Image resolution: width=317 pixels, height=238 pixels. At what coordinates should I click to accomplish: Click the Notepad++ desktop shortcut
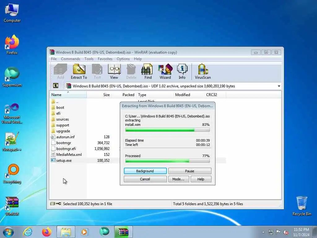pyautogui.click(x=12, y=142)
